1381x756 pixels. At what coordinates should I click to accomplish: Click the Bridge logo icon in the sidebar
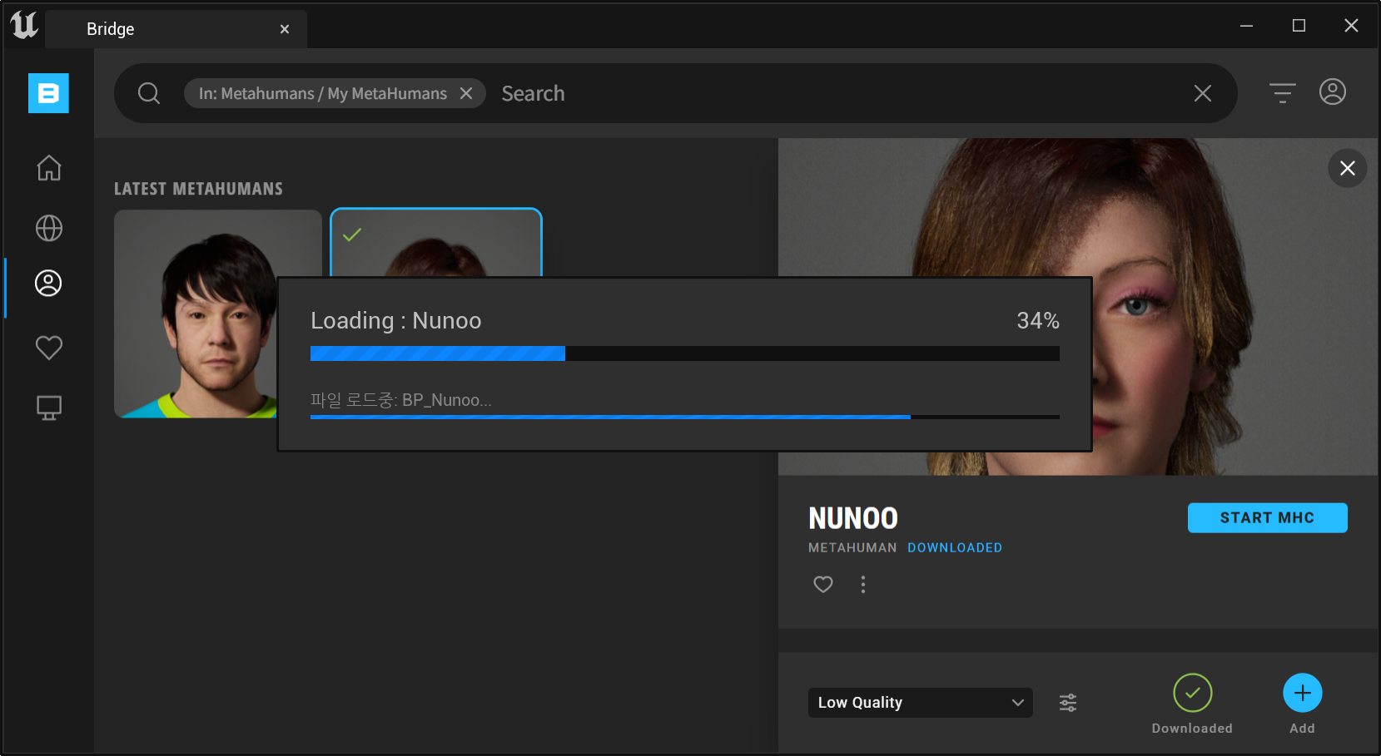click(48, 93)
